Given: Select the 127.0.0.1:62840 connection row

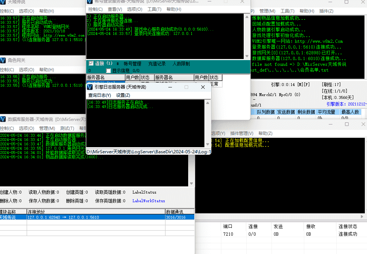Looking at the screenshot, I should click(x=97, y=217).
